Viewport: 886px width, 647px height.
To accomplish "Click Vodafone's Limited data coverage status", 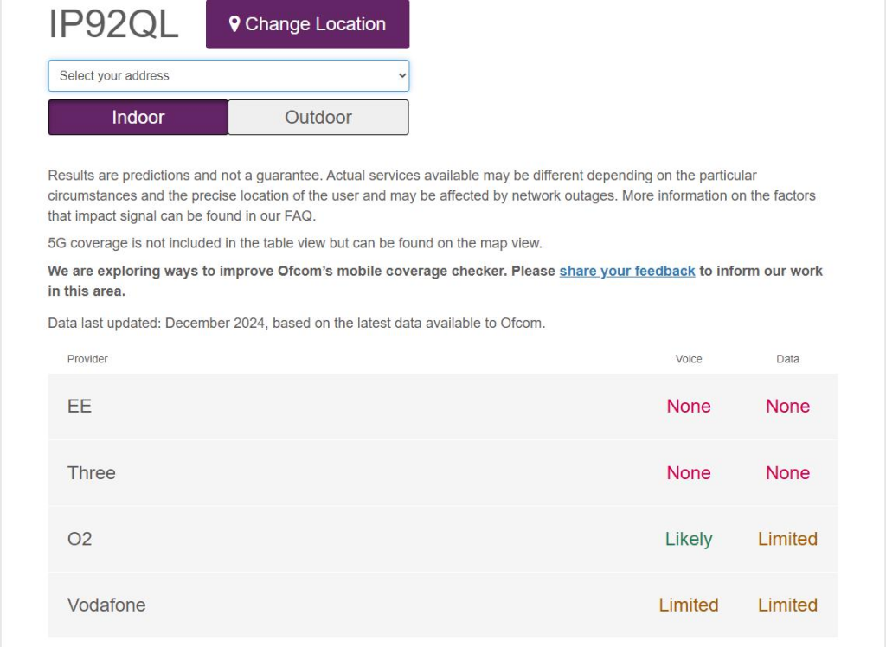I will [787, 605].
